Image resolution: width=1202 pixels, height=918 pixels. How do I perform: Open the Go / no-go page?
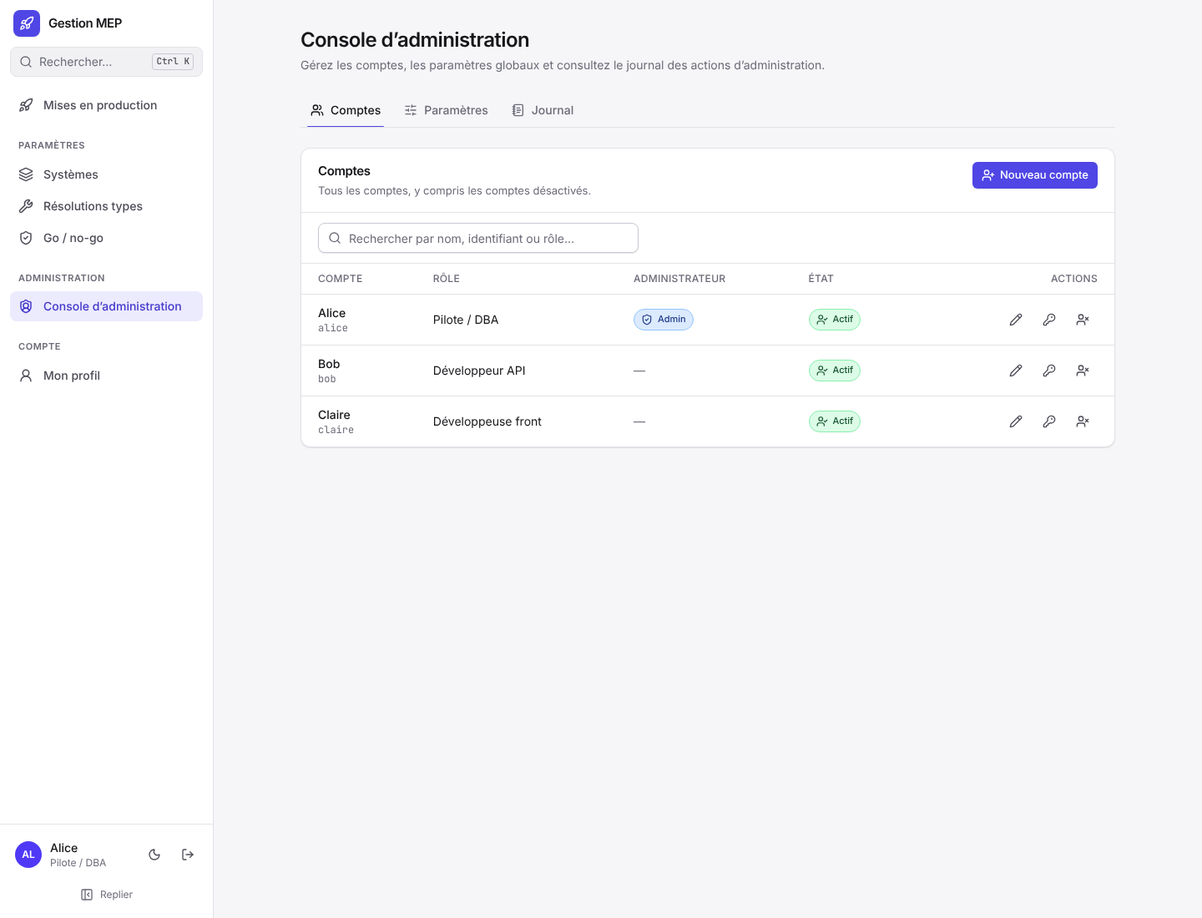click(x=106, y=238)
